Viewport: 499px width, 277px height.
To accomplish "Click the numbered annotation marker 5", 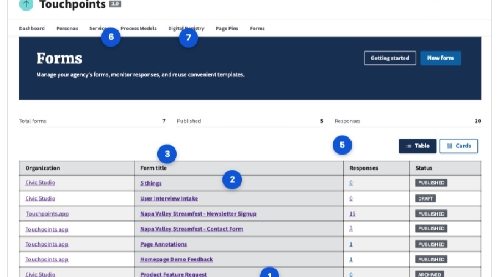I will pyautogui.click(x=342, y=145).
